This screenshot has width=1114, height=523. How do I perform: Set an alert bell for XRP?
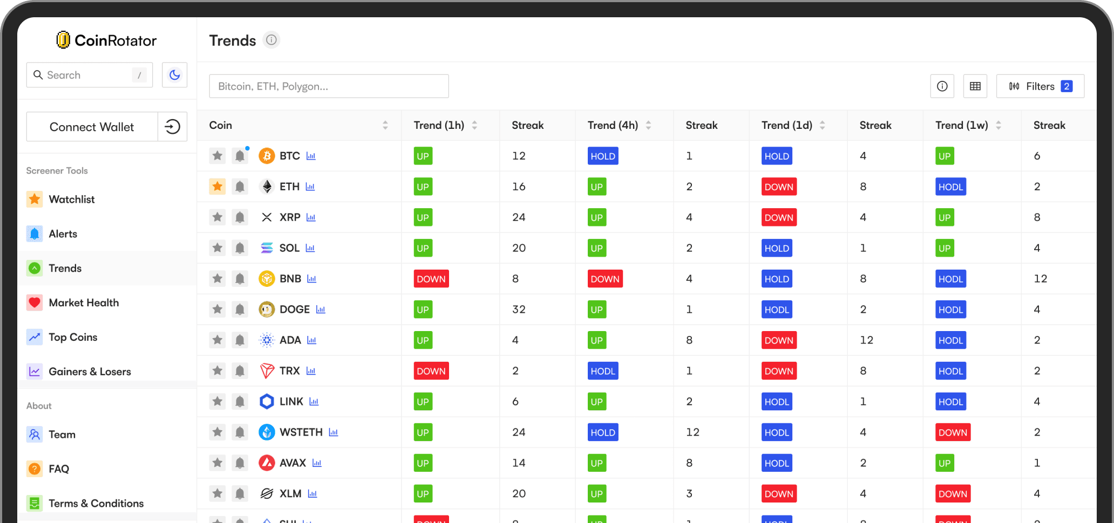[x=240, y=217]
